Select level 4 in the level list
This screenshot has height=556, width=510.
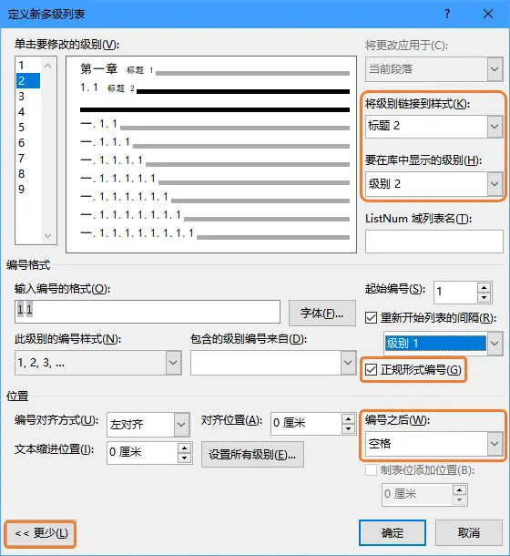pyautogui.click(x=28, y=112)
